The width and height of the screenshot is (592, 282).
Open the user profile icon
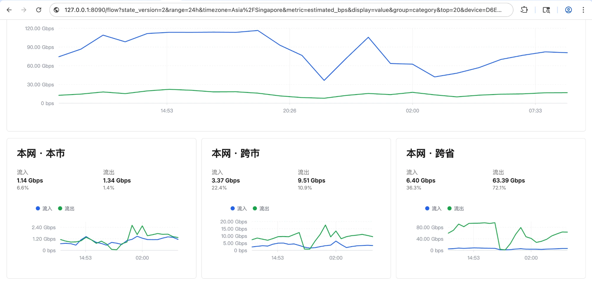(568, 10)
